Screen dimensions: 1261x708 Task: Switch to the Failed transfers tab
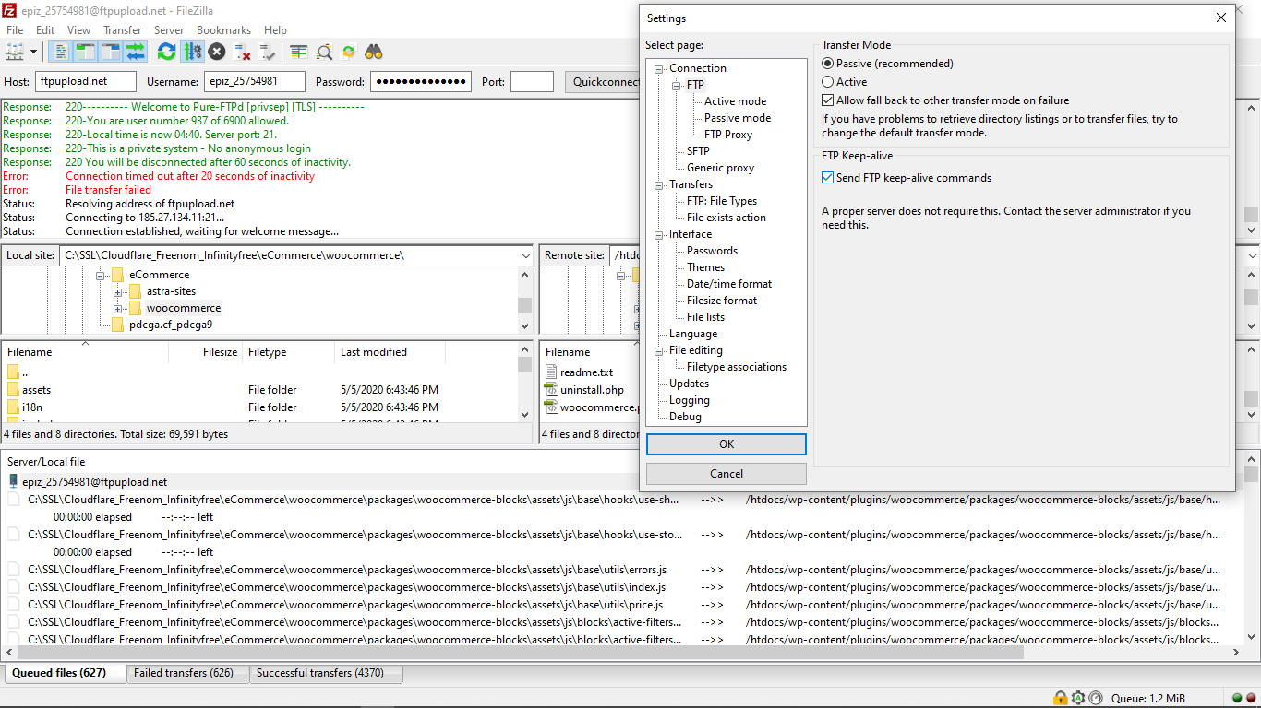coord(184,673)
